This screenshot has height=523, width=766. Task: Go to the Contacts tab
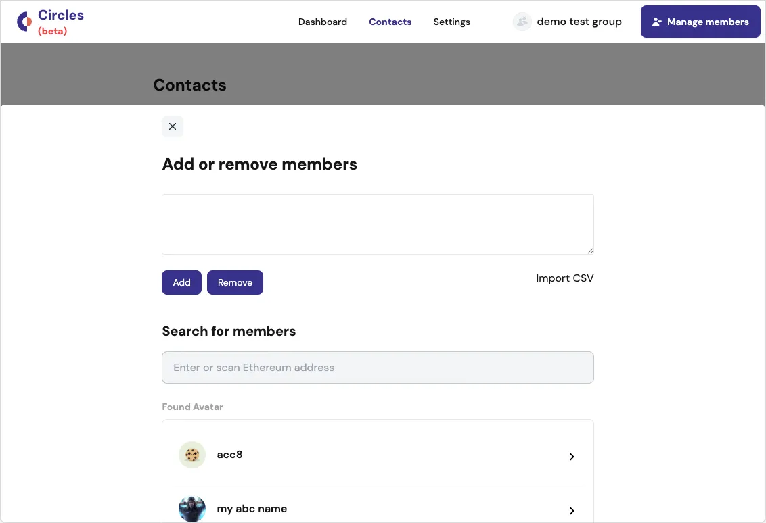pos(390,22)
